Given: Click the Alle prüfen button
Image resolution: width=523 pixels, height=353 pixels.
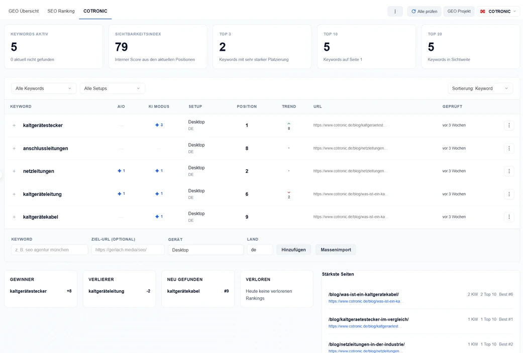Looking at the screenshot, I should pyautogui.click(x=424, y=12).
